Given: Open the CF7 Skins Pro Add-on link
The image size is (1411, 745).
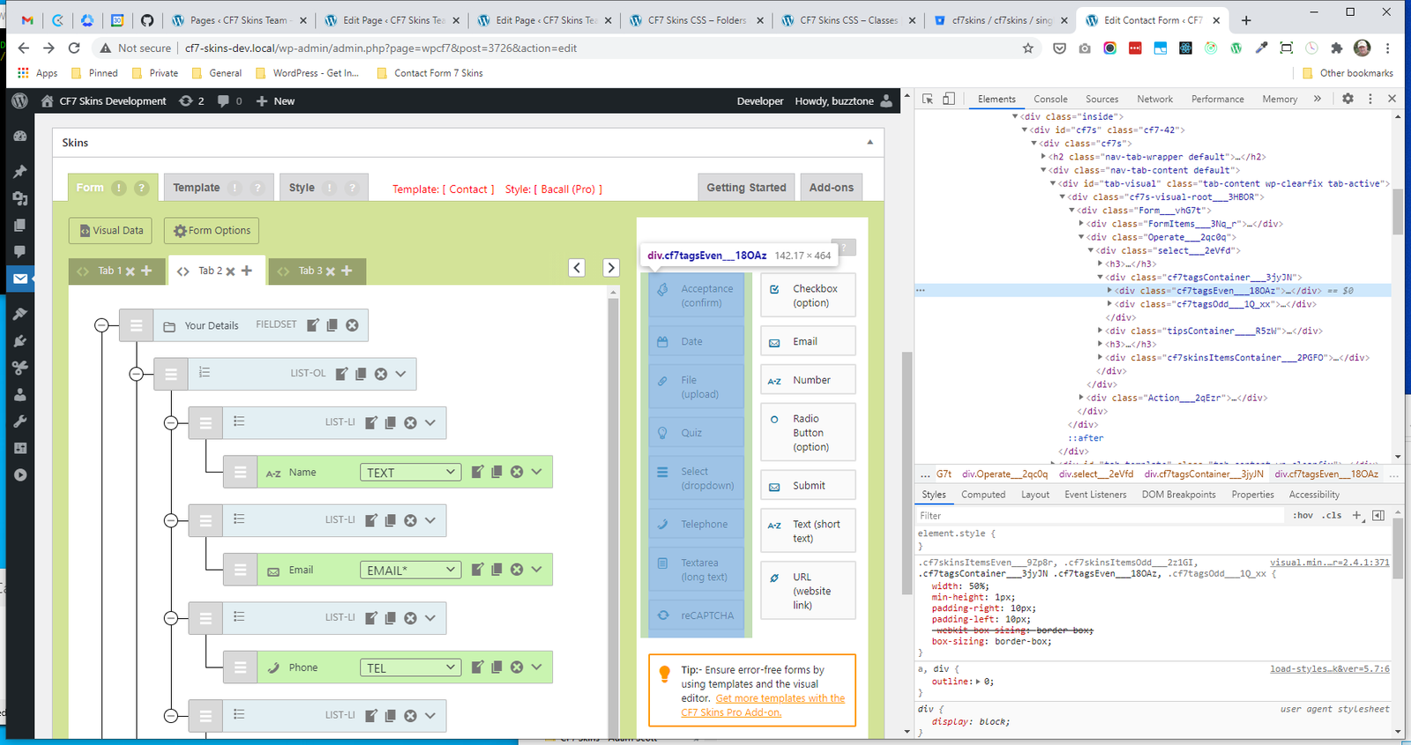Looking at the screenshot, I should 731,712.
